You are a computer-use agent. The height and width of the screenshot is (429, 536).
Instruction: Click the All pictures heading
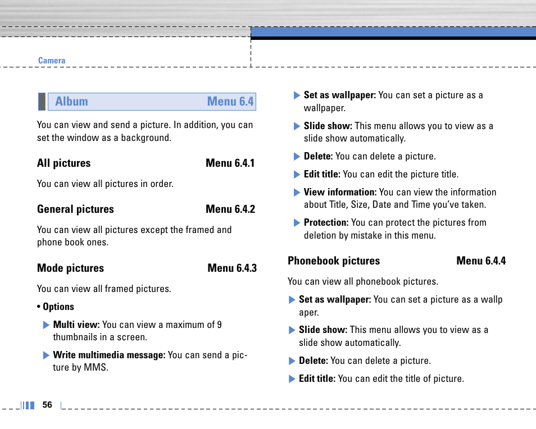coord(64,163)
